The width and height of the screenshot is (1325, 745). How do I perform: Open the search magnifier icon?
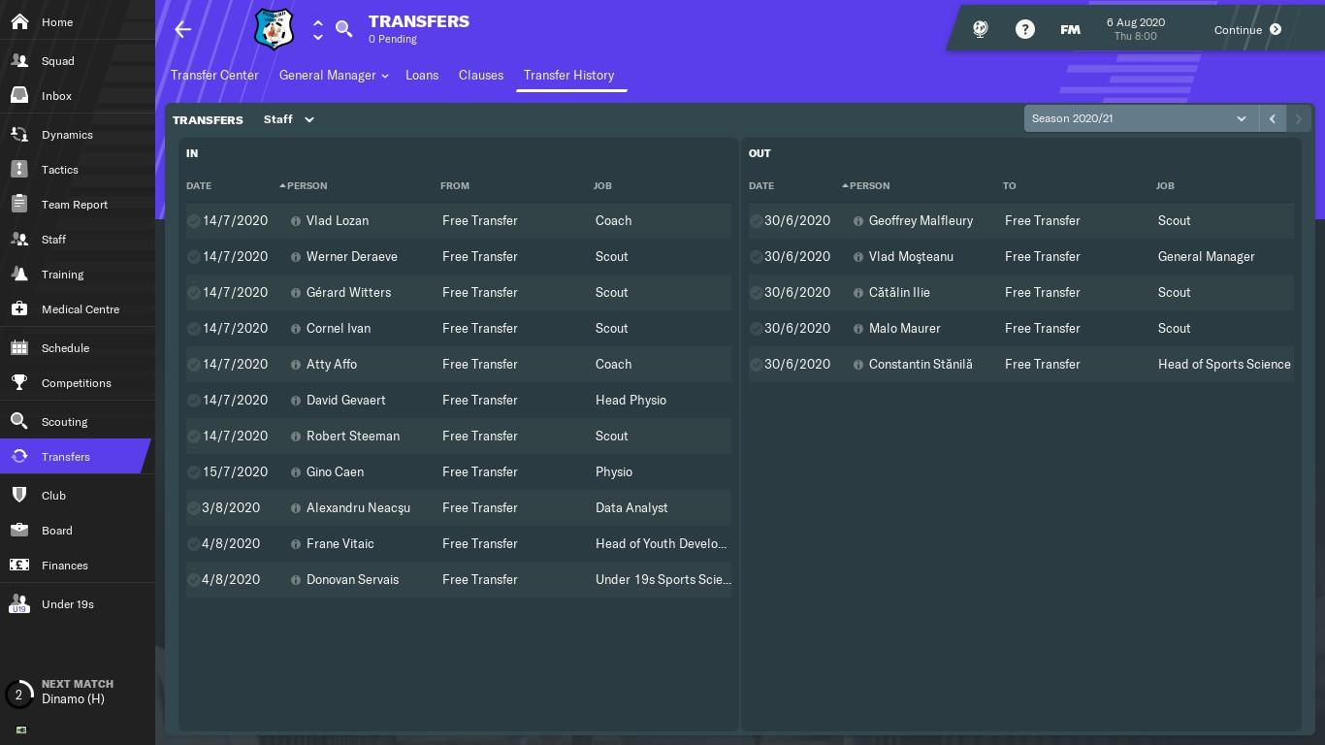coord(344,29)
